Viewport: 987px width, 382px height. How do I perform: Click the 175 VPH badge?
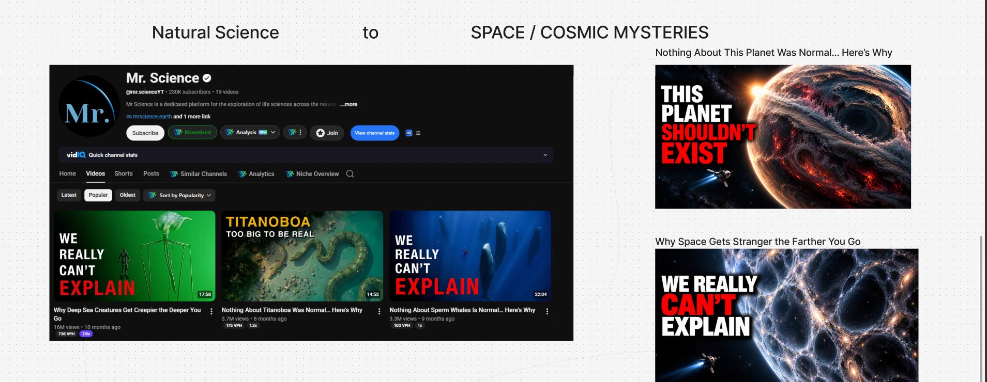click(x=234, y=325)
